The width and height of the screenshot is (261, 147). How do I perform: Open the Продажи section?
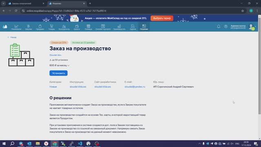[40, 27]
